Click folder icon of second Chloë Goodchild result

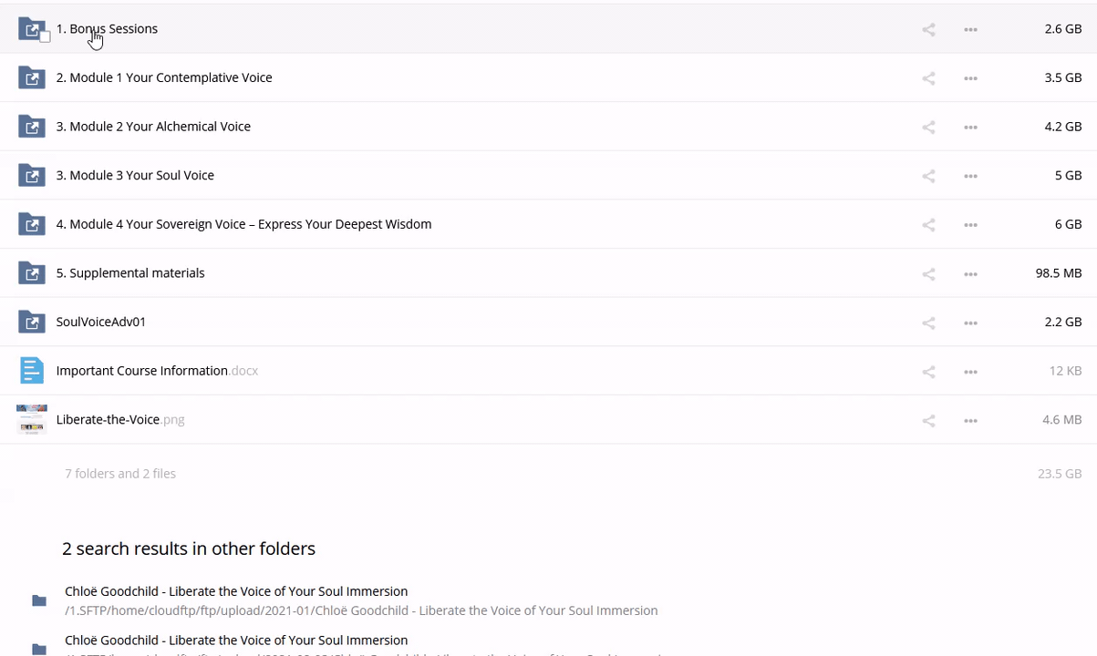39,649
